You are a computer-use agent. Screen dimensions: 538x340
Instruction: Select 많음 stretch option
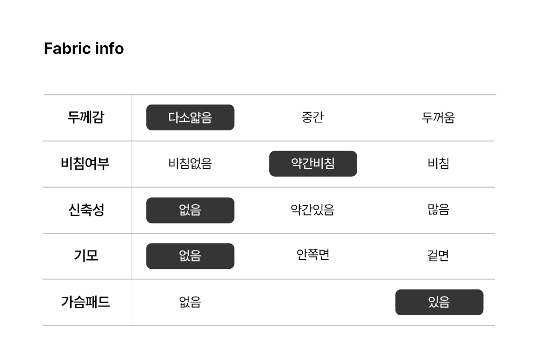point(438,210)
